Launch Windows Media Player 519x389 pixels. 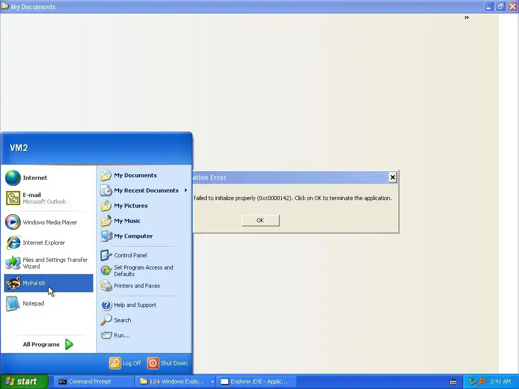click(x=48, y=222)
